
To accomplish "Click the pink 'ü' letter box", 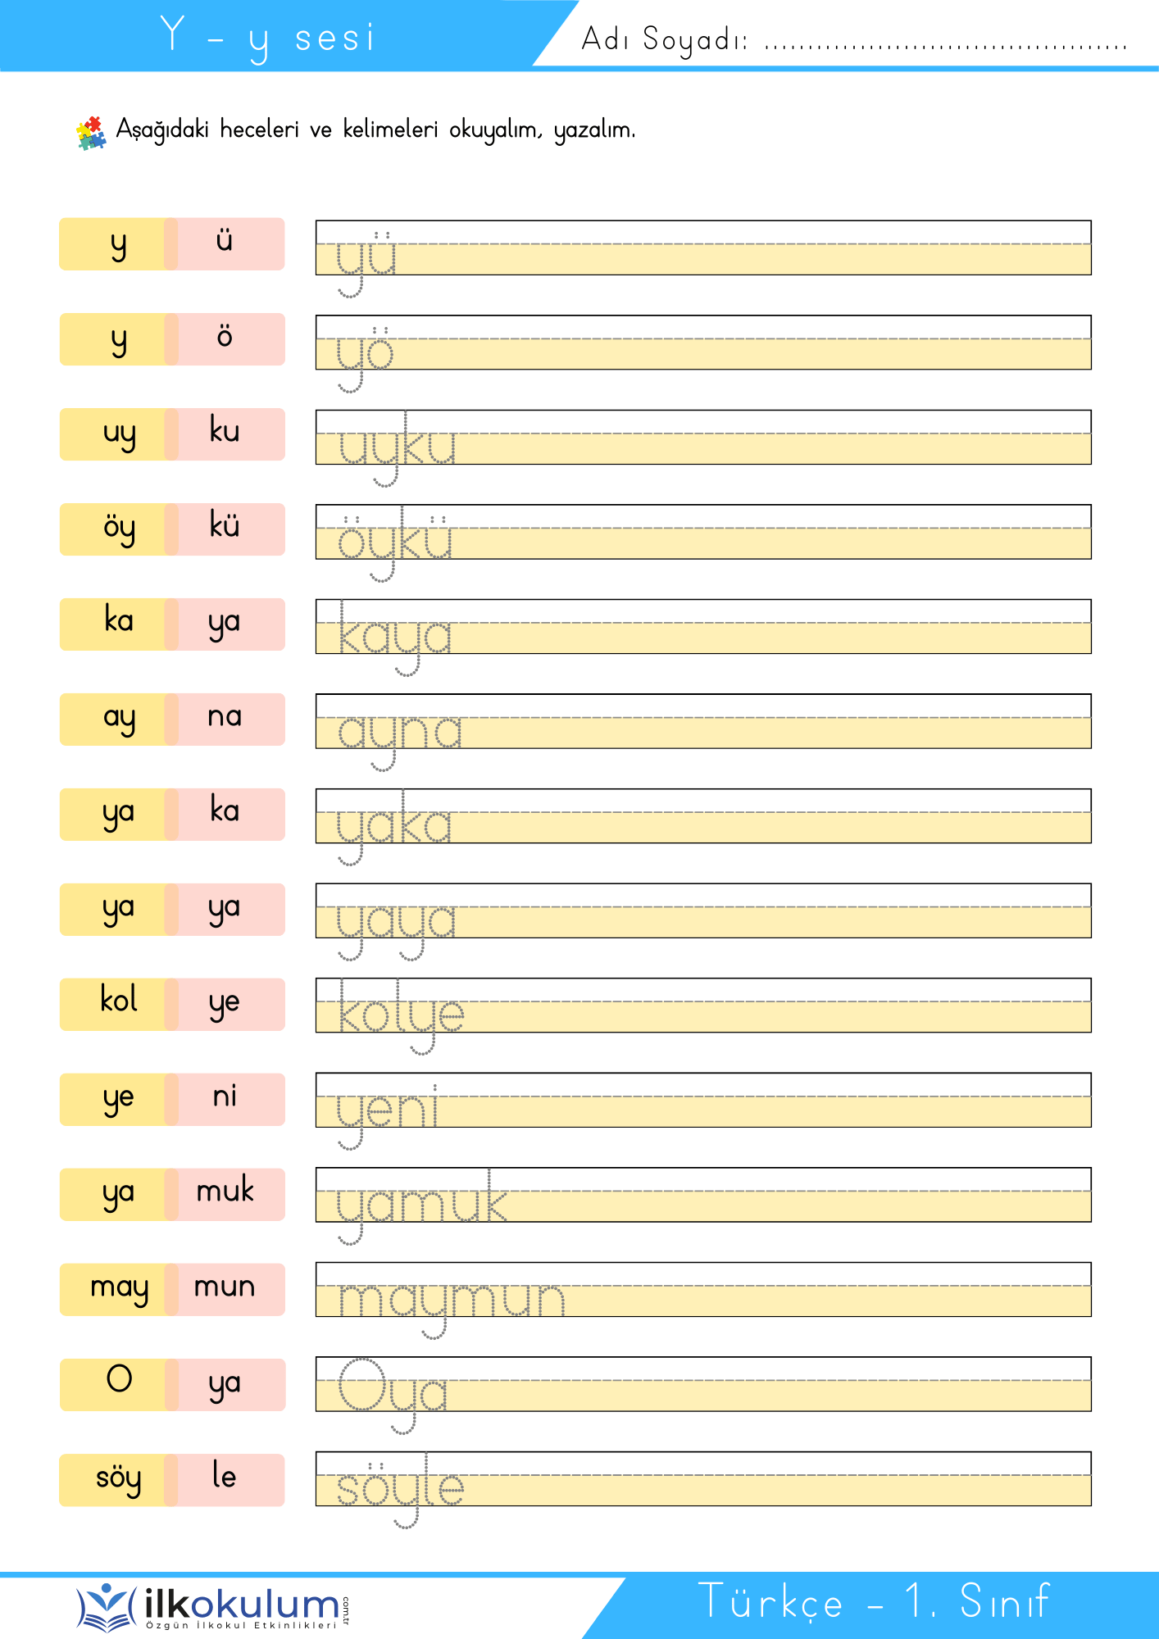I will click(225, 243).
